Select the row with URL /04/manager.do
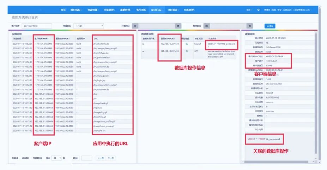This screenshot has height=170, width=327. tap(72, 76)
